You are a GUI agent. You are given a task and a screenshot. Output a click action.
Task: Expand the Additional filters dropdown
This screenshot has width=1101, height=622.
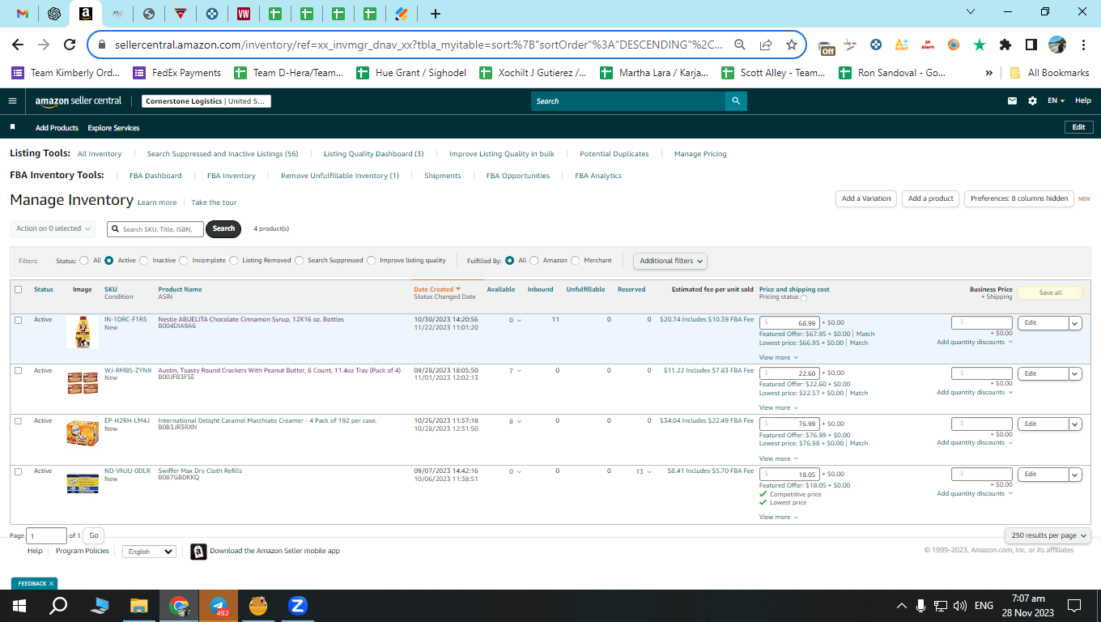coord(670,261)
